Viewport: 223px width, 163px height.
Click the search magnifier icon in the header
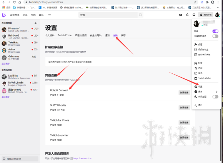[x=140, y=15]
